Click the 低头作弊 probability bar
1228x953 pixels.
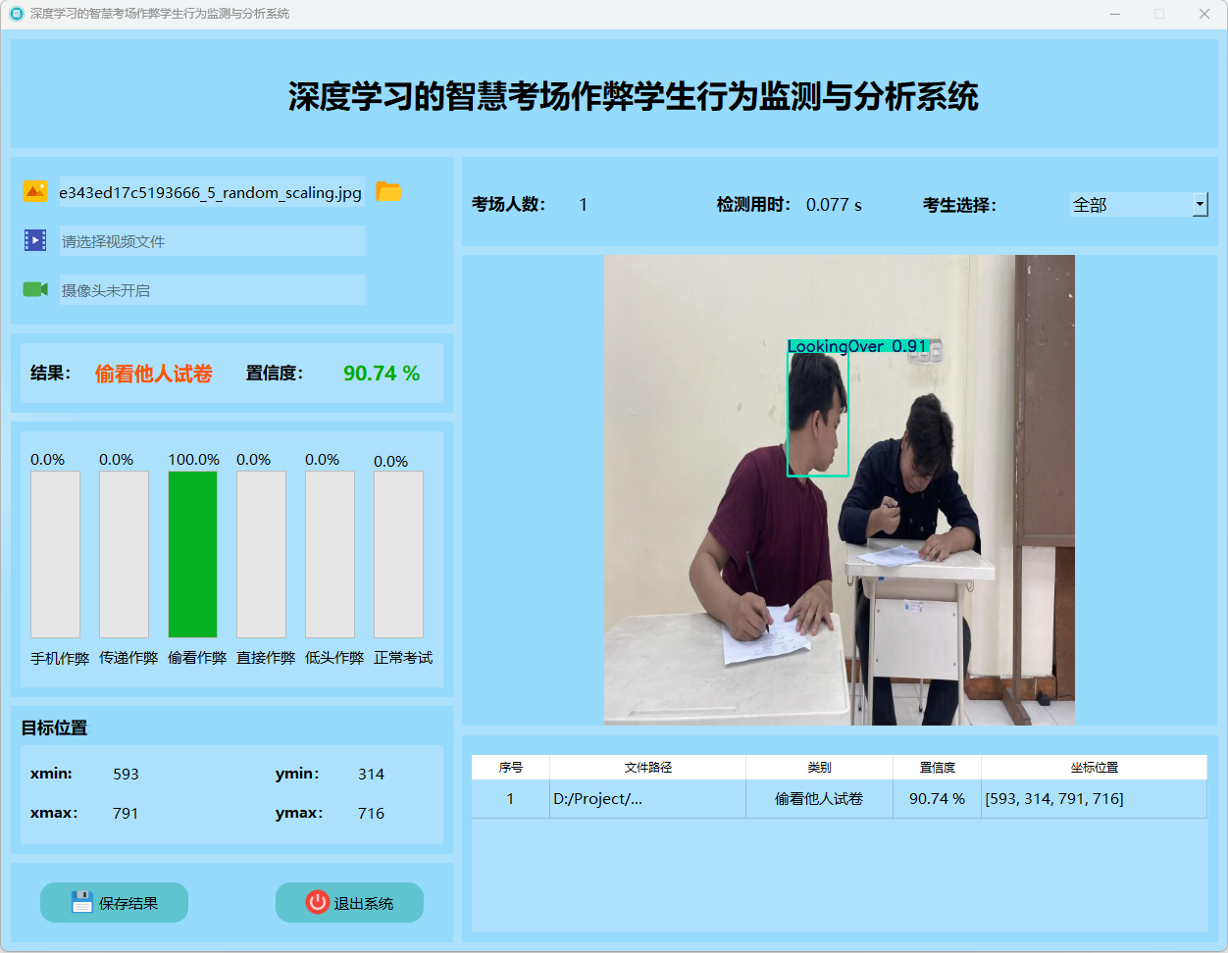(x=330, y=554)
